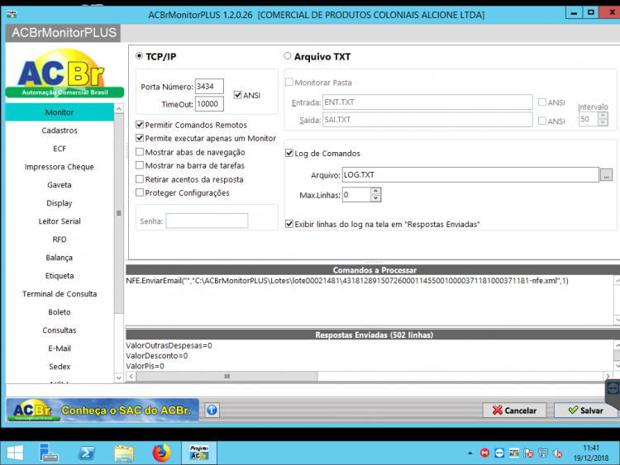The width and height of the screenshot is (620, 465).
Task: Click the log Arquivo field LOG.TXT
Action: 470,174
